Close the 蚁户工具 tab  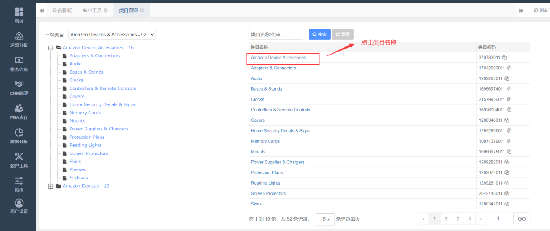click(x=106, y=10)
